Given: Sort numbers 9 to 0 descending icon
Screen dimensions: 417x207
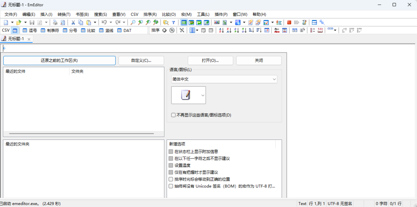Looking at the screenshot, I should [x=244, y=30].
